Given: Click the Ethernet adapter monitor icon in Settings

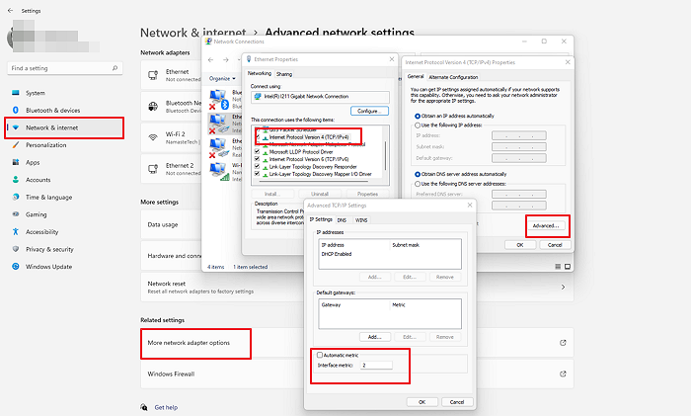Looking at the screenshot, I should click(153, 75).
